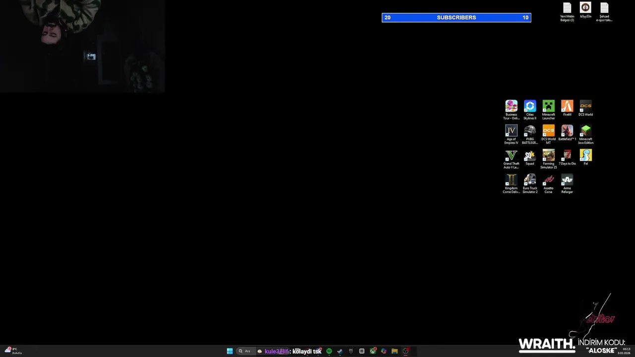Open the Xbox app in taskbar
Image resolution: width=635 pixels, height=357 pixels.
[373, 351]
